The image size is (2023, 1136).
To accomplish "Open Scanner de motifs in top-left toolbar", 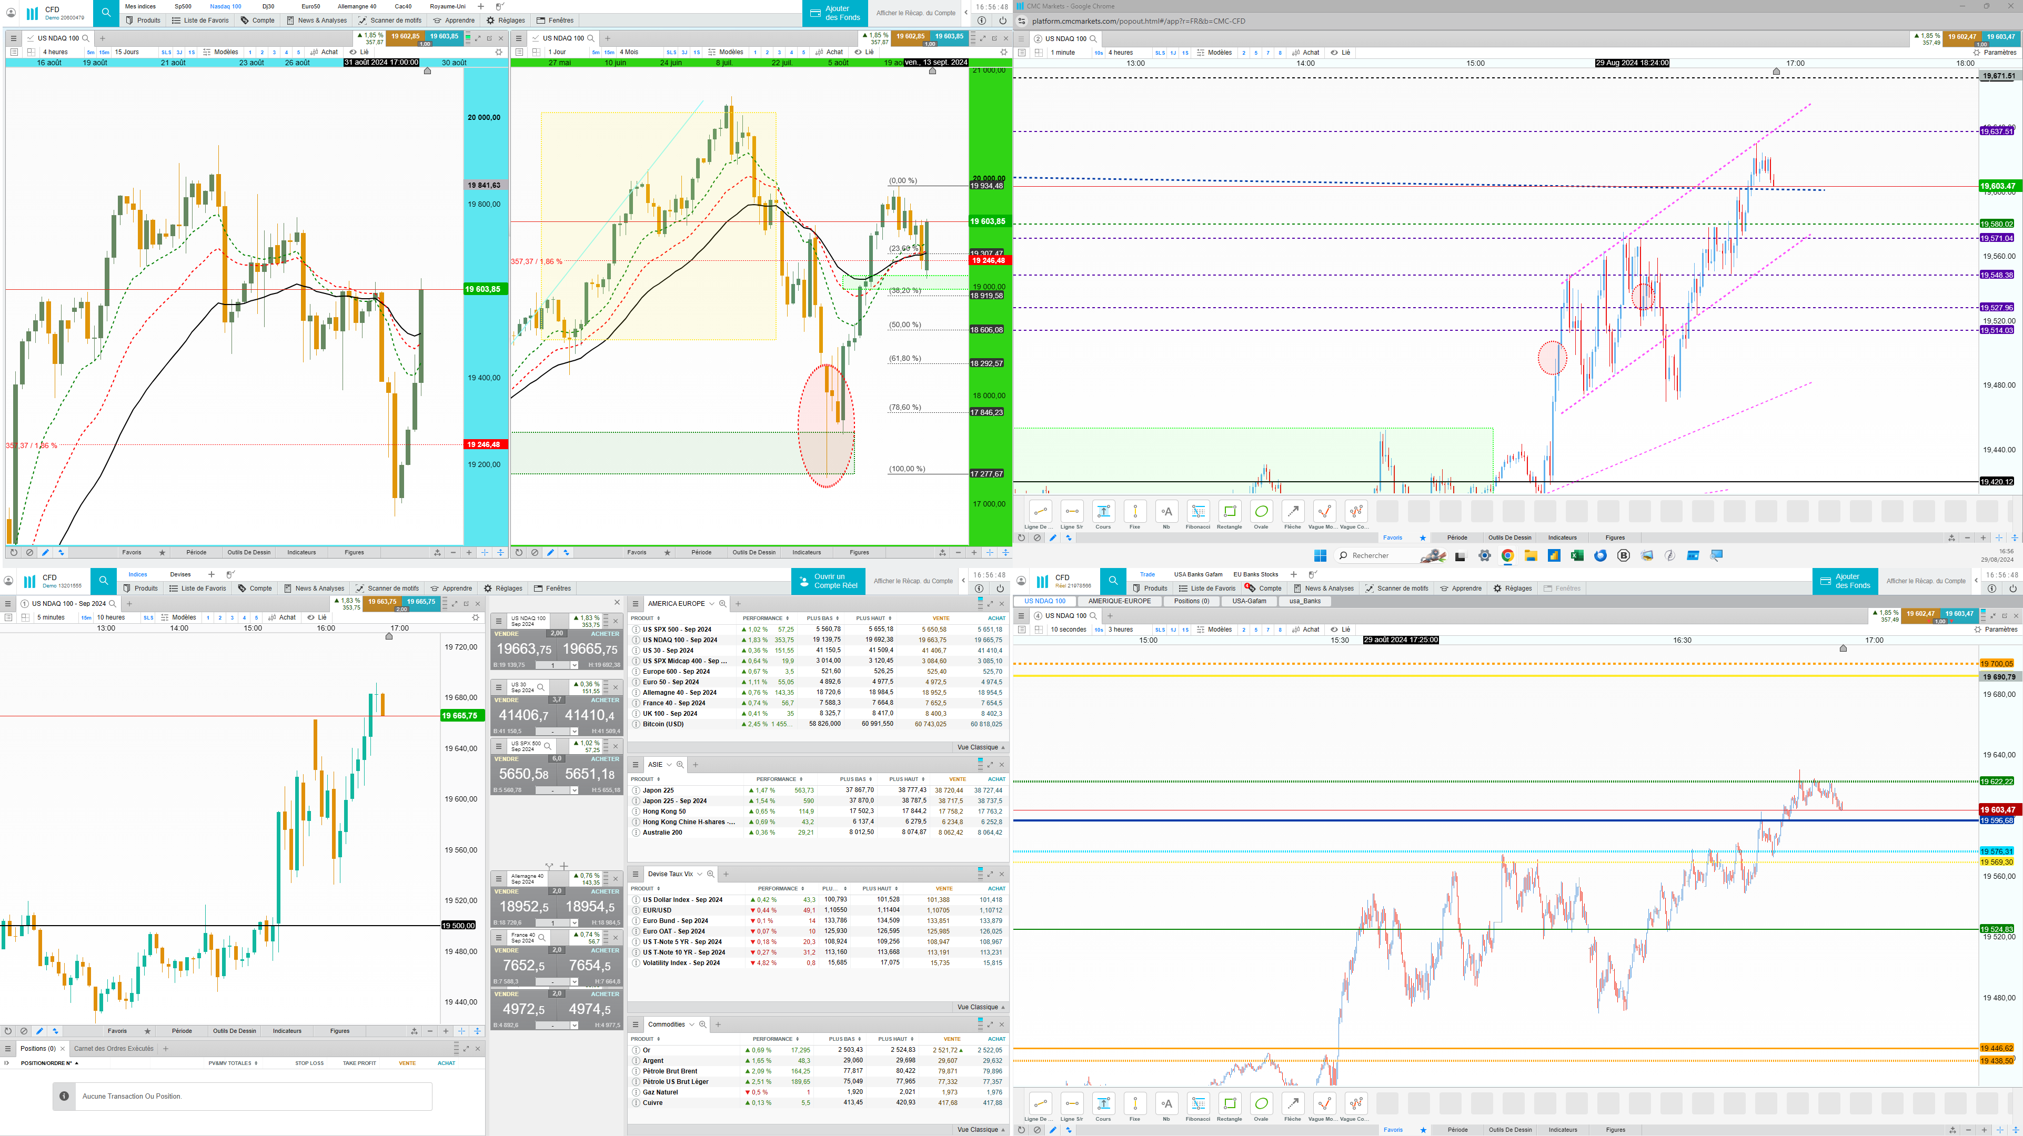I will (x=389, y=21).
